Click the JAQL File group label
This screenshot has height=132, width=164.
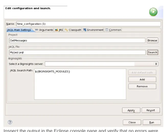click(x=14, y=47)
